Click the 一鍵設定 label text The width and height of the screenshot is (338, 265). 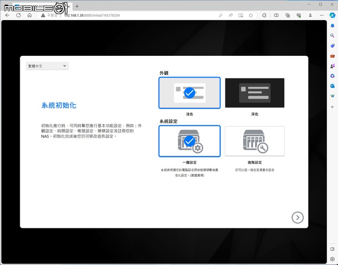pyautogui.click(x=190, y=162)
